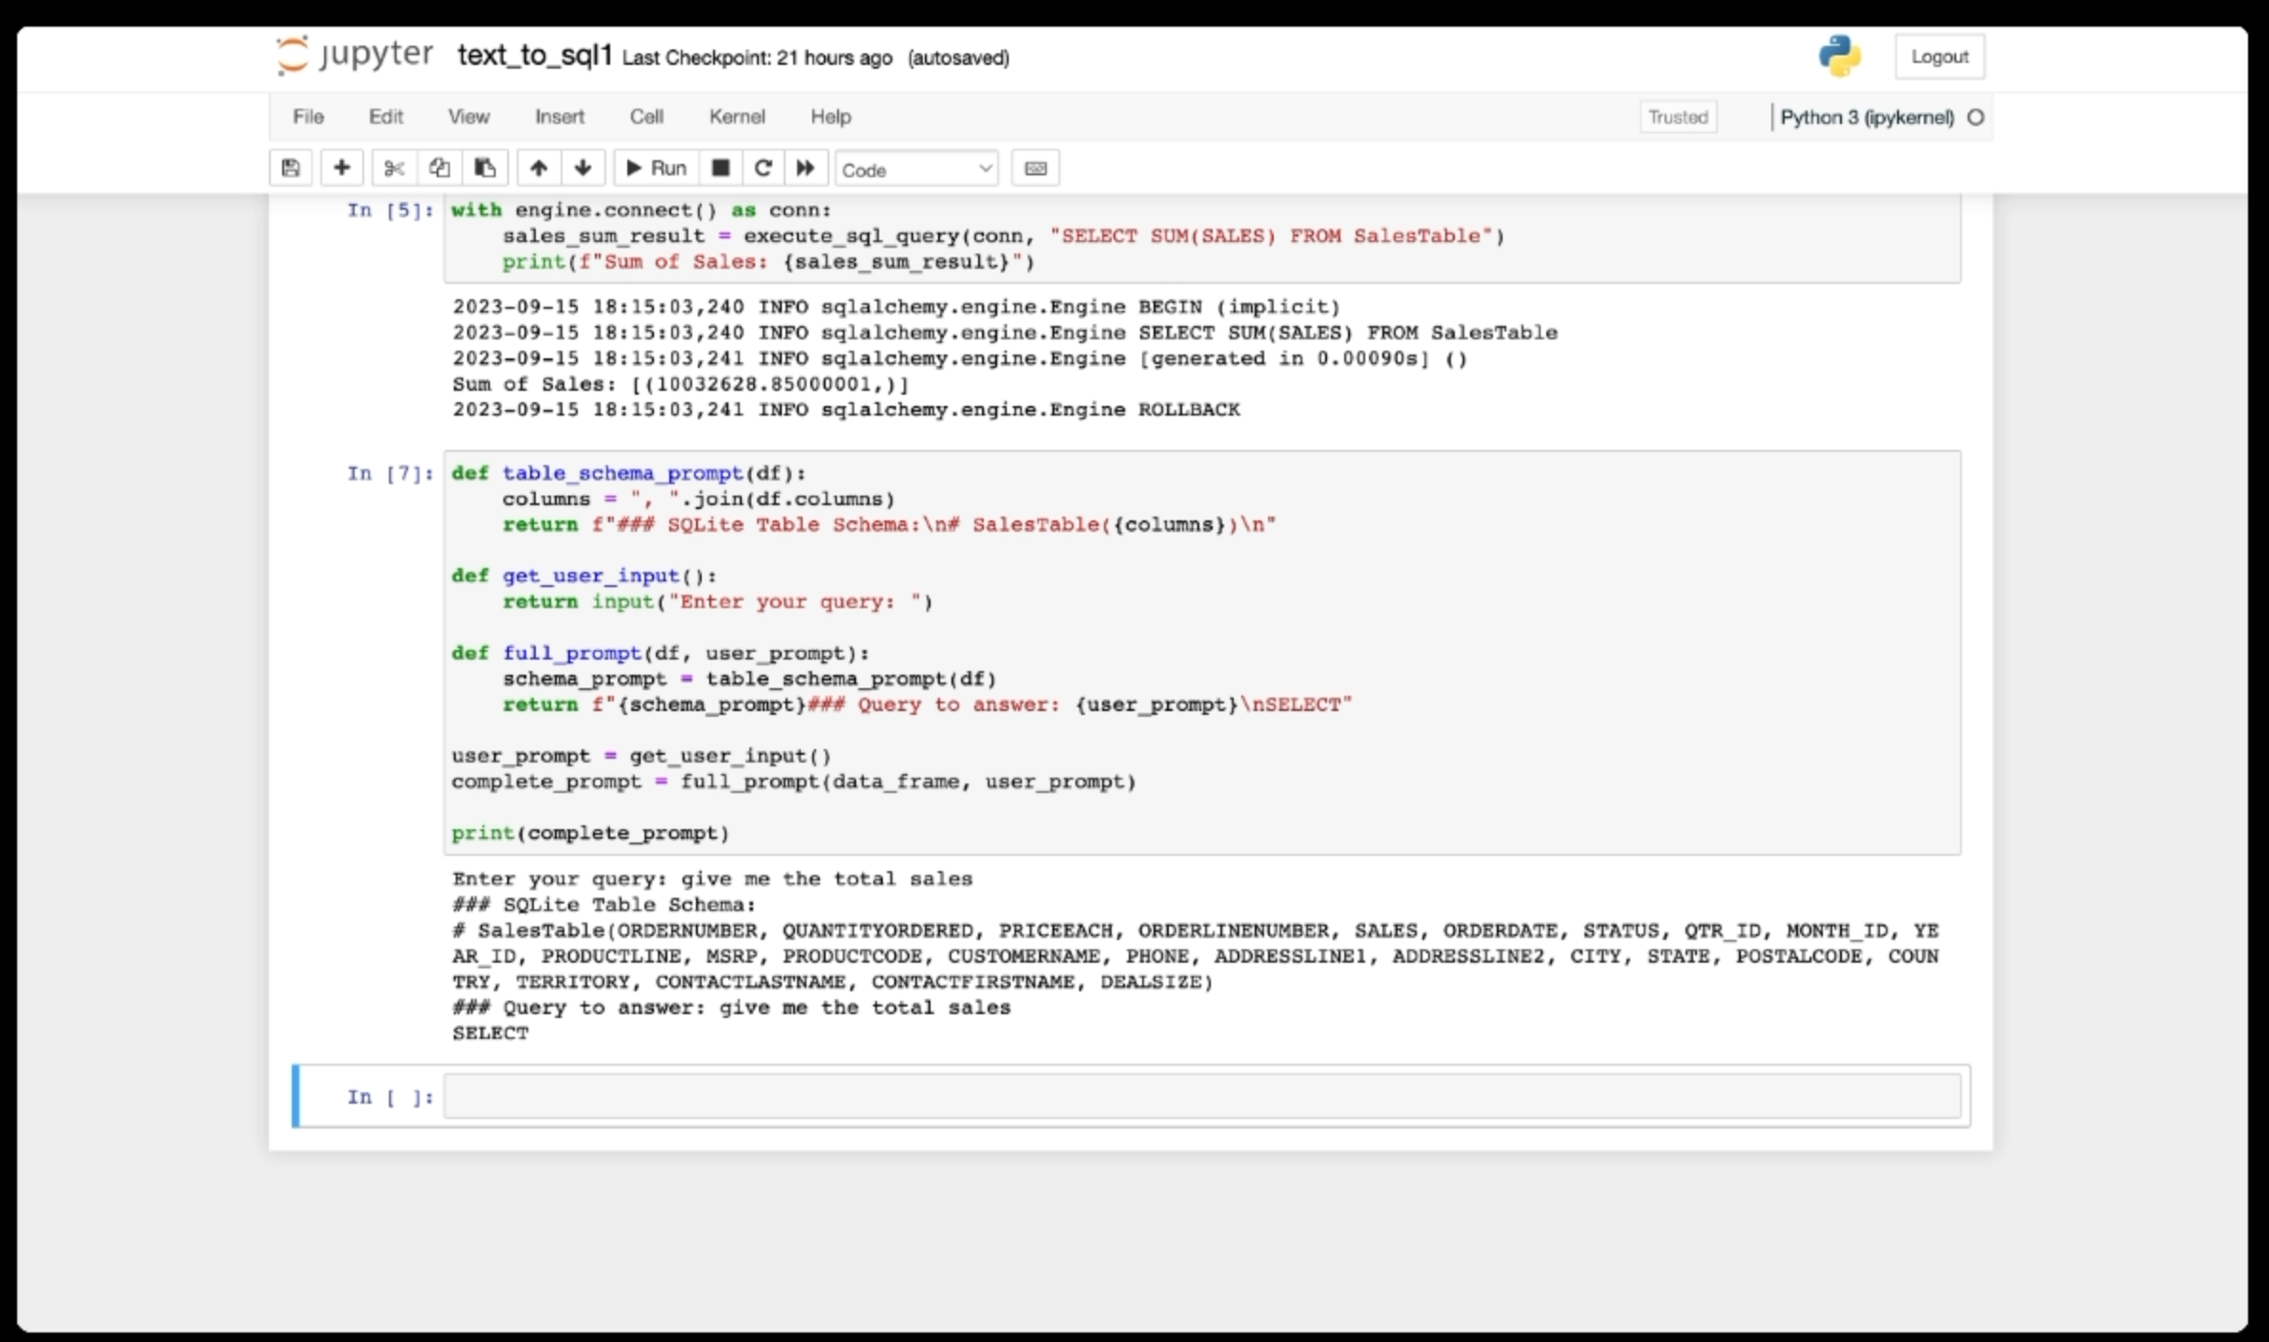
Task: Interrupt the kernel with the stop icon
Action: click(x=721, y=169)
